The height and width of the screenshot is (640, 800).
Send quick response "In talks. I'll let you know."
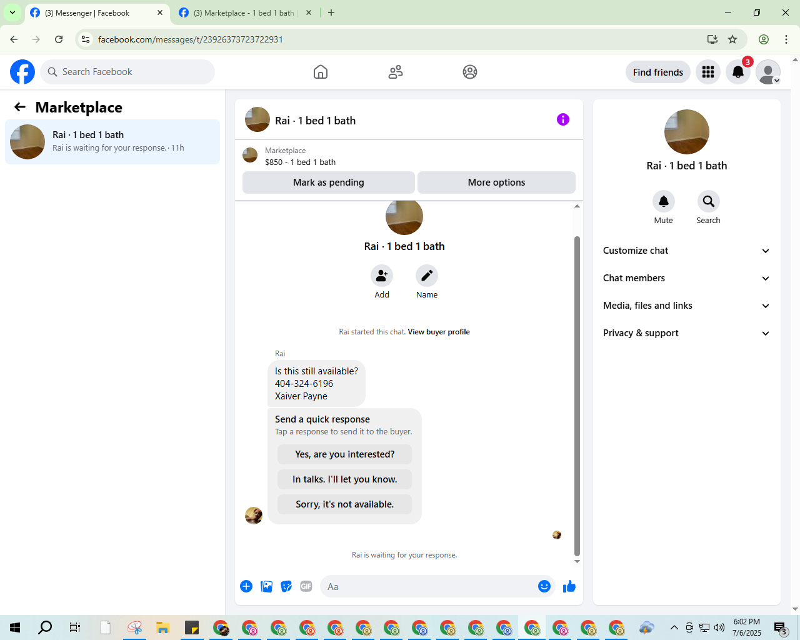[x=345, y=479]
